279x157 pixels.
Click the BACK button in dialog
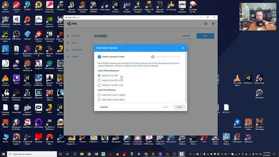tap(166, 107)
